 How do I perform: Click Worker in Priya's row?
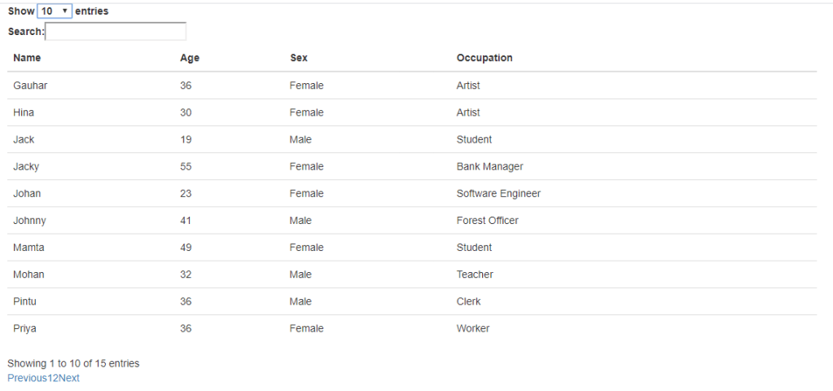[x=473, y=328]
